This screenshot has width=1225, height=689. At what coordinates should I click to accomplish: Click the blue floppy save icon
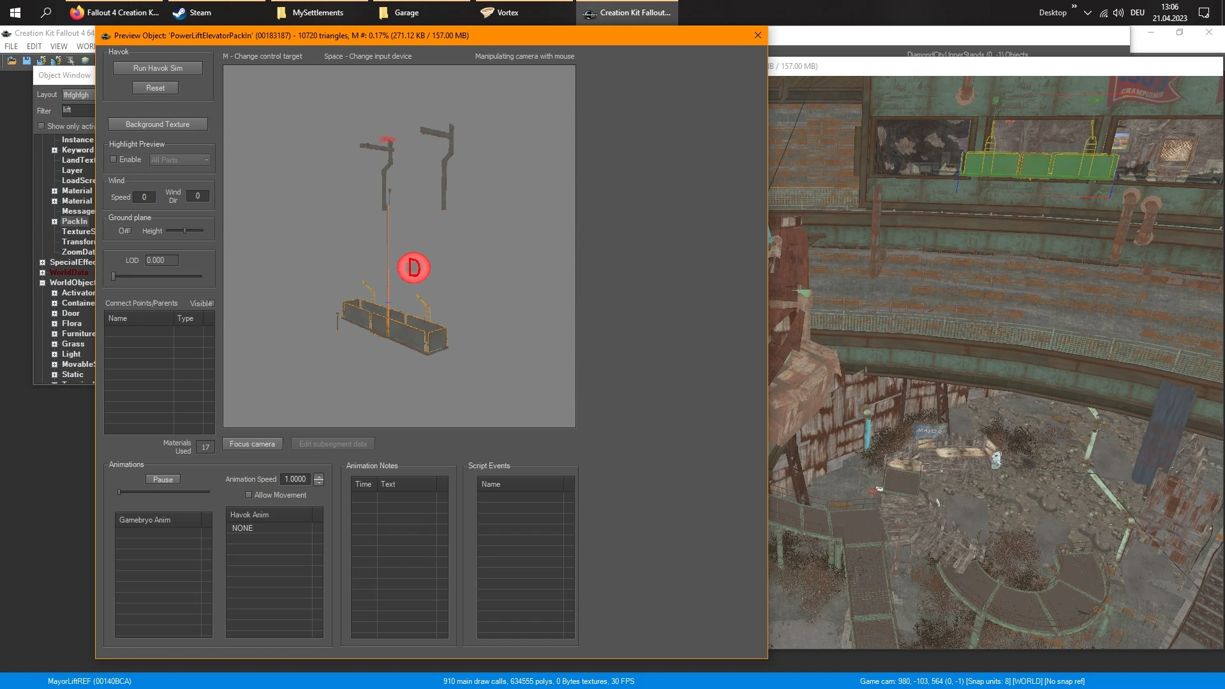[x=26, y=61]
